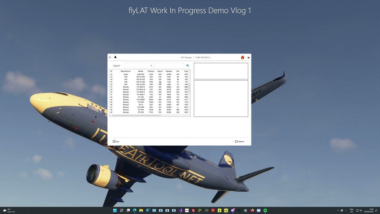Select the ATR 42-500 row
Image resolution: width=380 pixels, height=214 pixels.
point(149,79)
